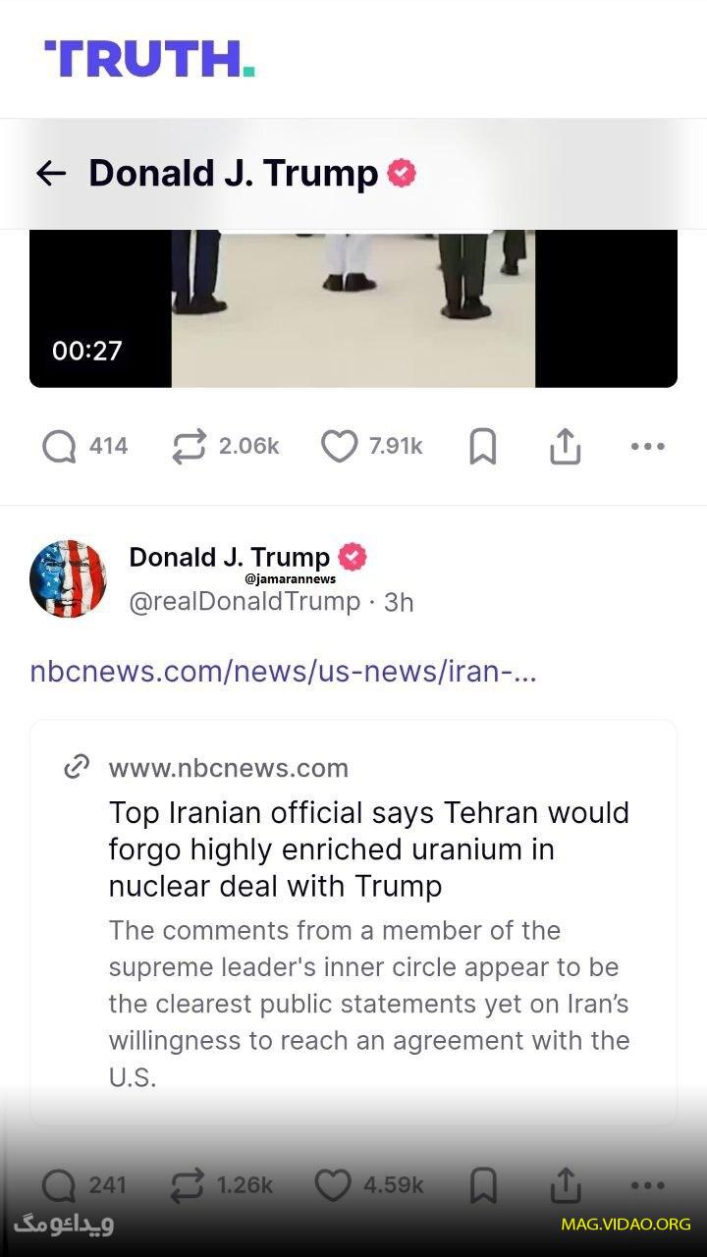Share the NBC News link post
The width and height of the screenshot is (707, 1257).
coord(565,1185)
